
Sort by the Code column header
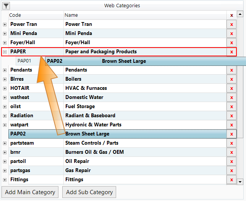tap(36, 15)
